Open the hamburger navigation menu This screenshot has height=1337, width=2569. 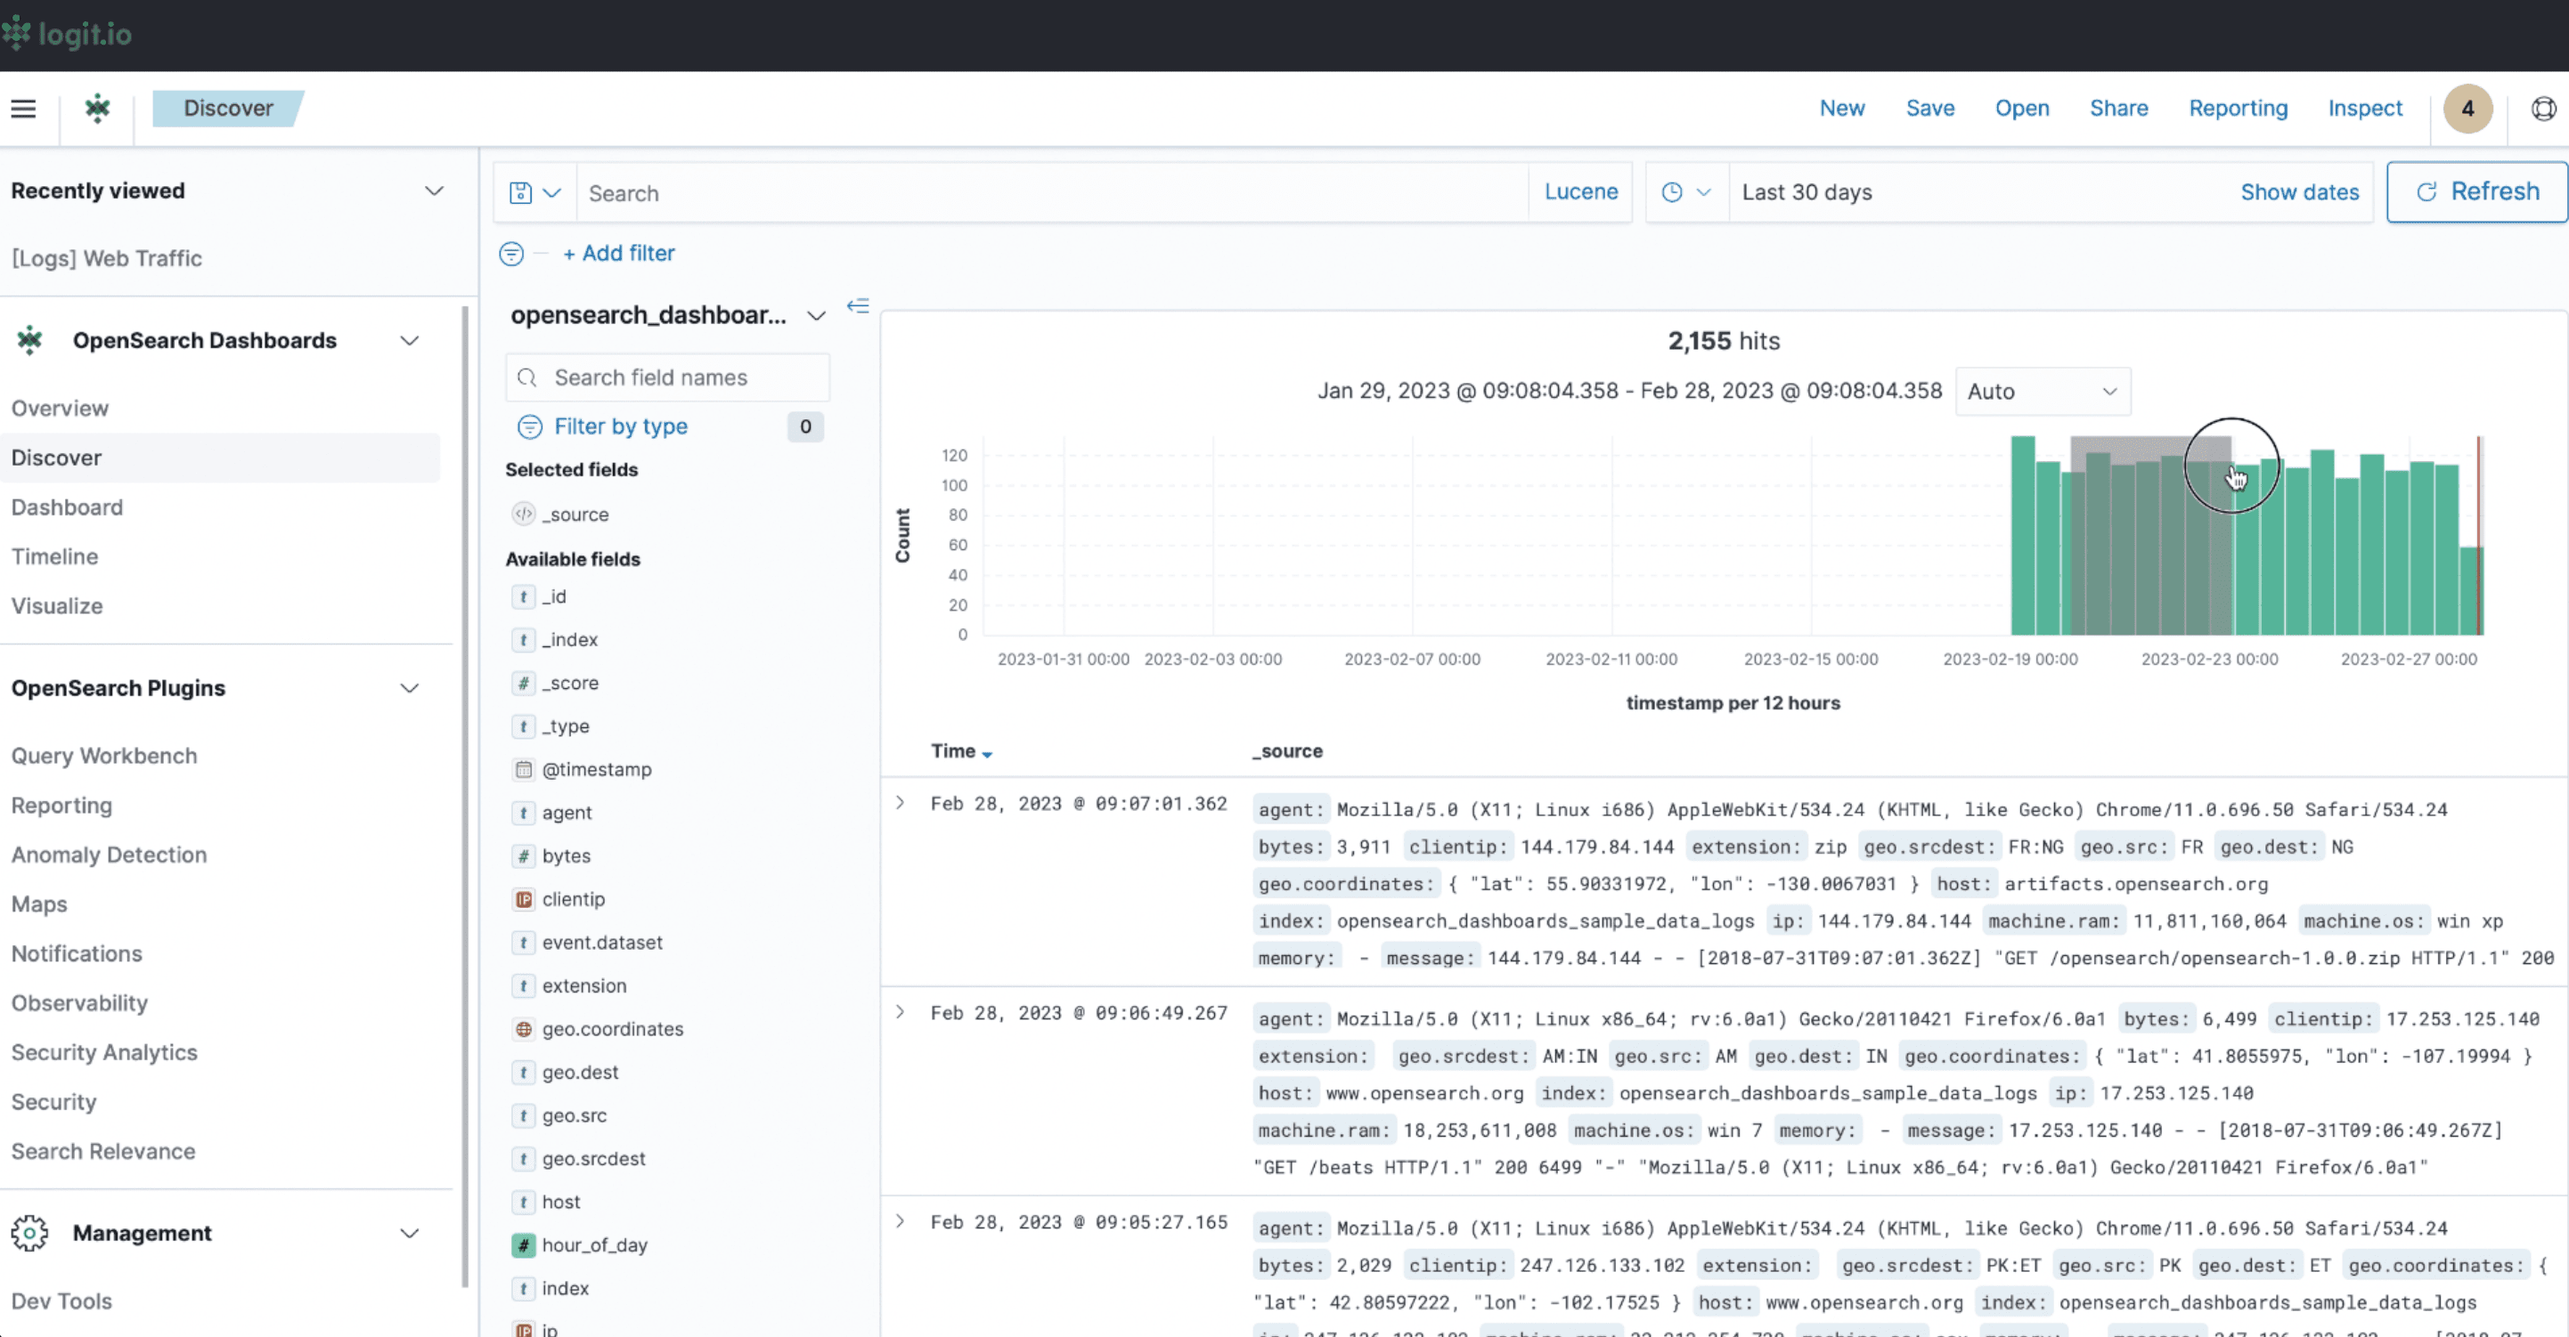pyautogui.click(x=22, y=109)
